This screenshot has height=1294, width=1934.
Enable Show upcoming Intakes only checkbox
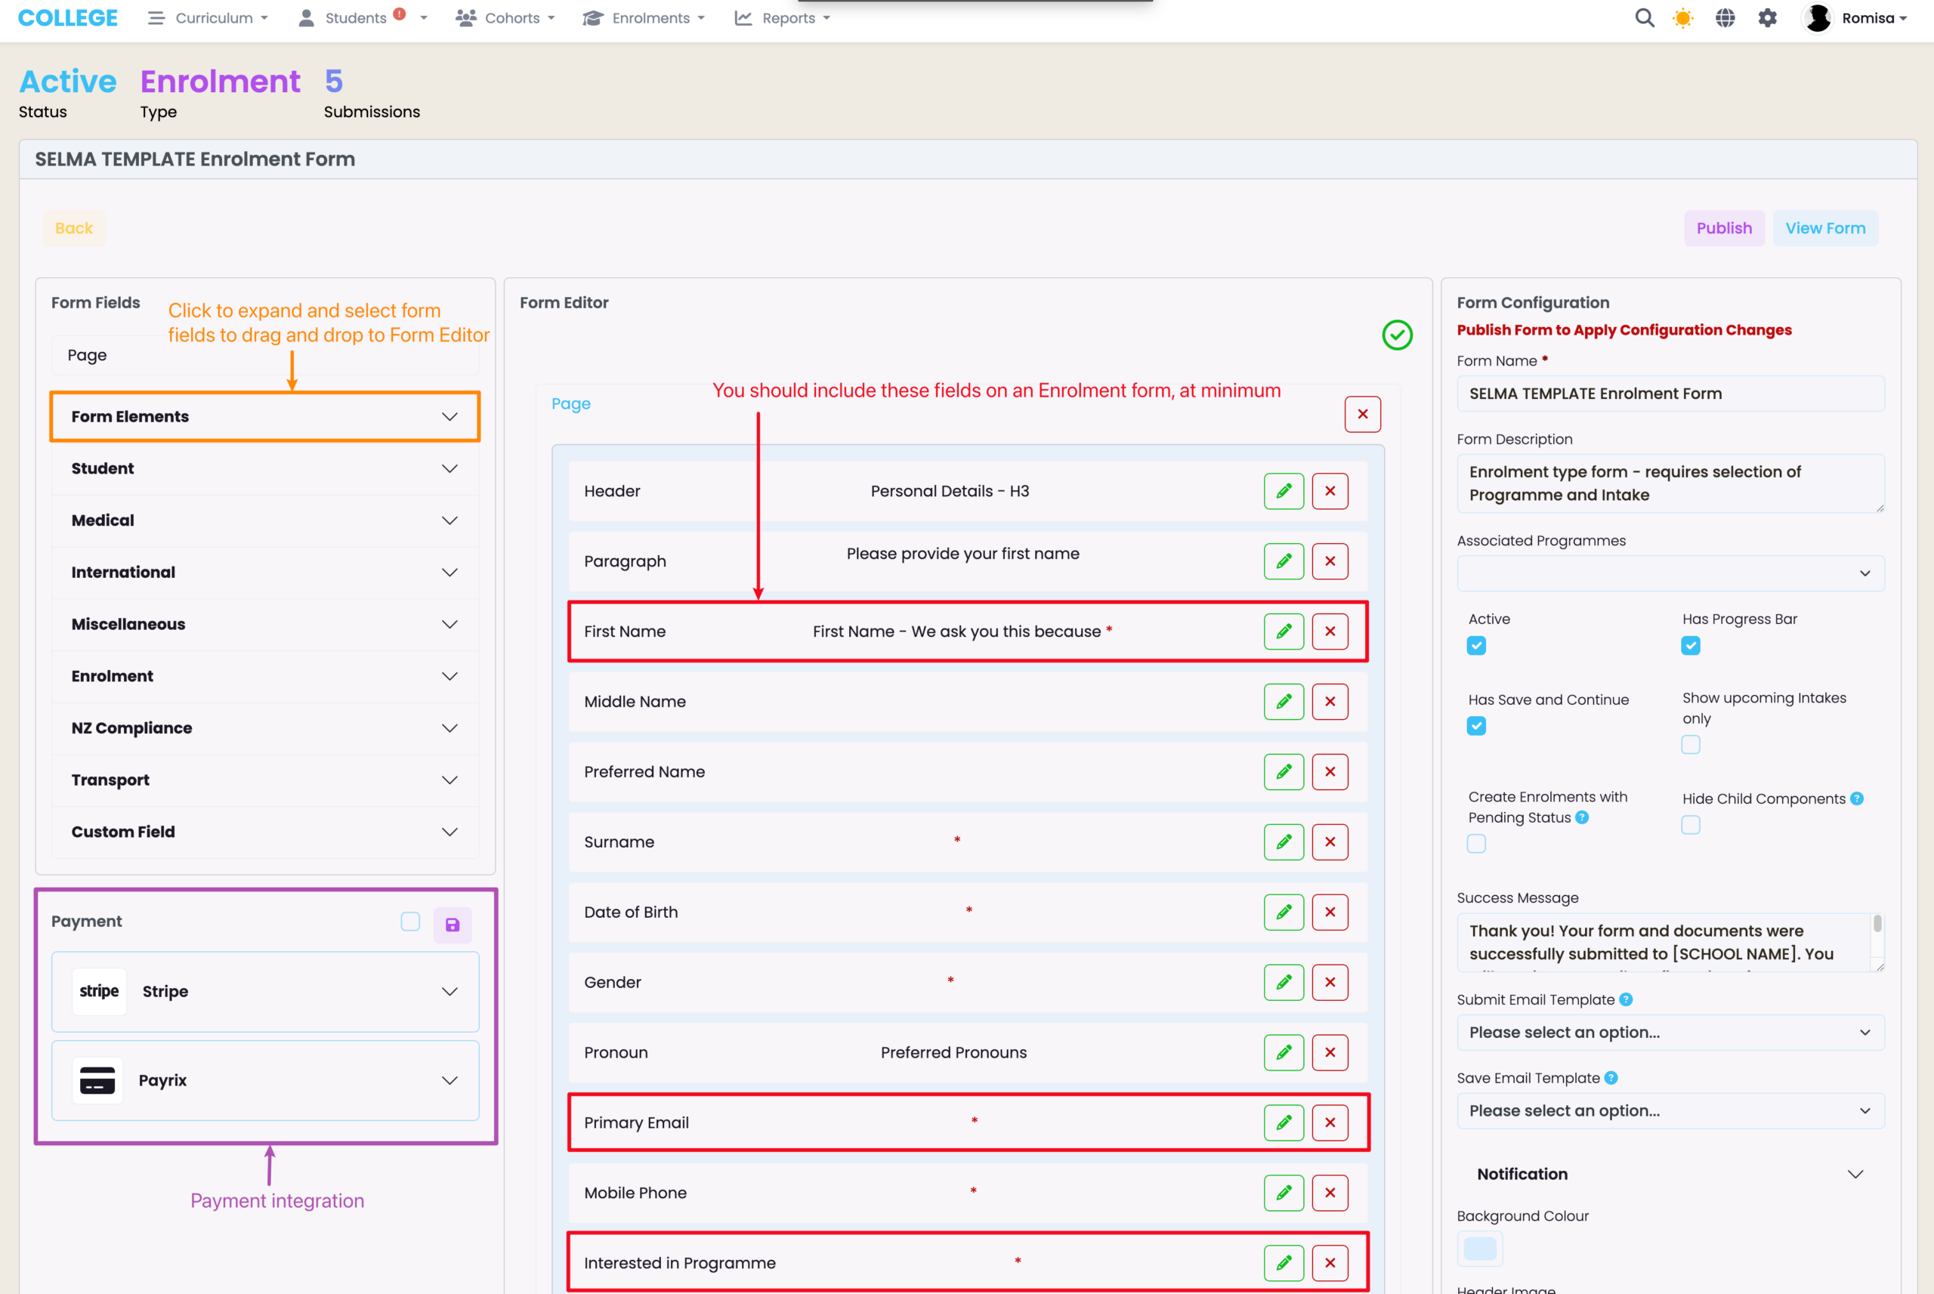(x=1690, y=744)
